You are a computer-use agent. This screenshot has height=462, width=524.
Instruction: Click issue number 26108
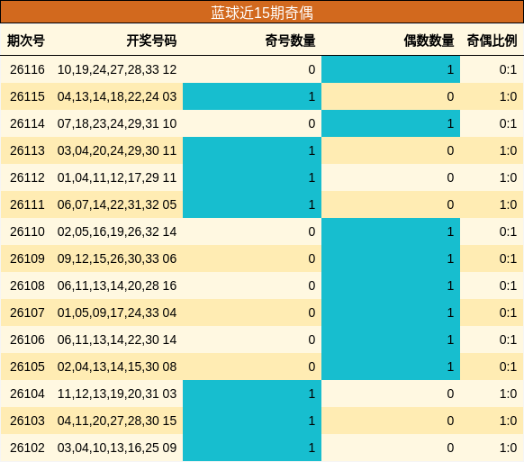click(27, 285)
